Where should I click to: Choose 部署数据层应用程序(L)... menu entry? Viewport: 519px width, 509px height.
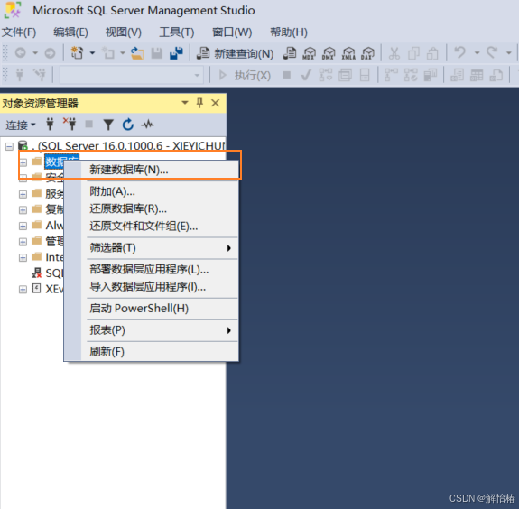click(x=152, y=270)
